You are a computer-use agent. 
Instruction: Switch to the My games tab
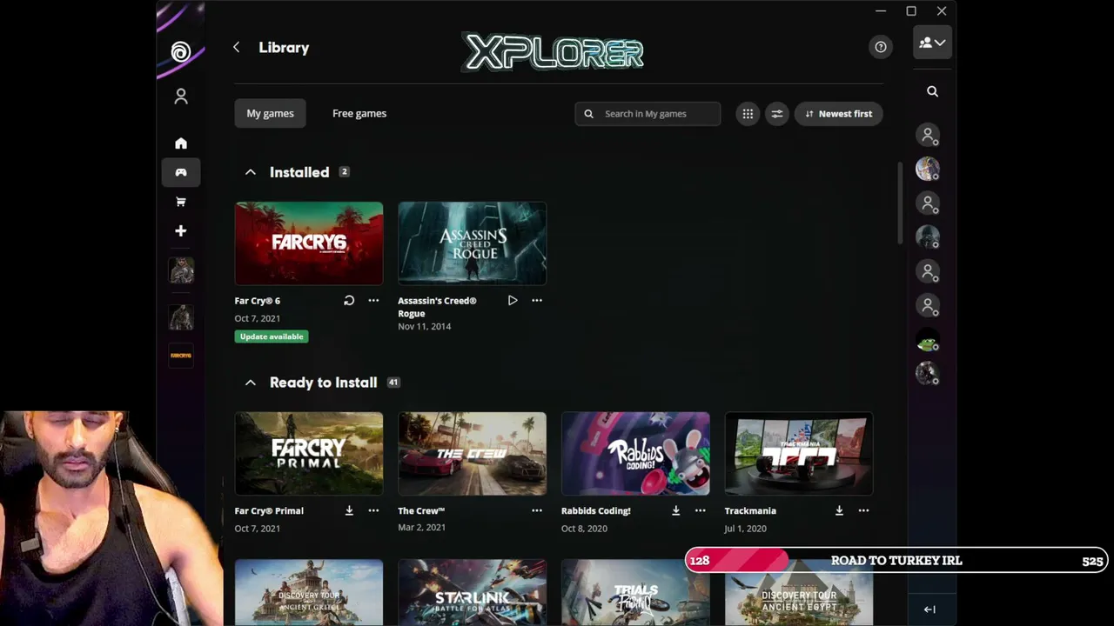click(x=270, y=114)
